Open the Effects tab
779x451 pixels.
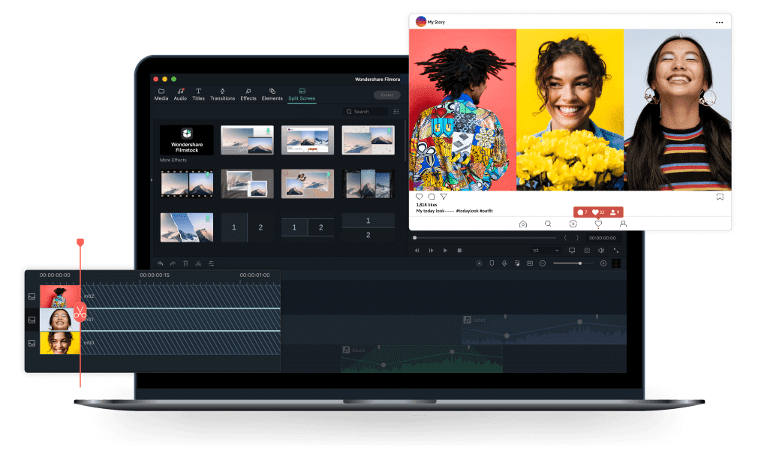pos(248,95)
